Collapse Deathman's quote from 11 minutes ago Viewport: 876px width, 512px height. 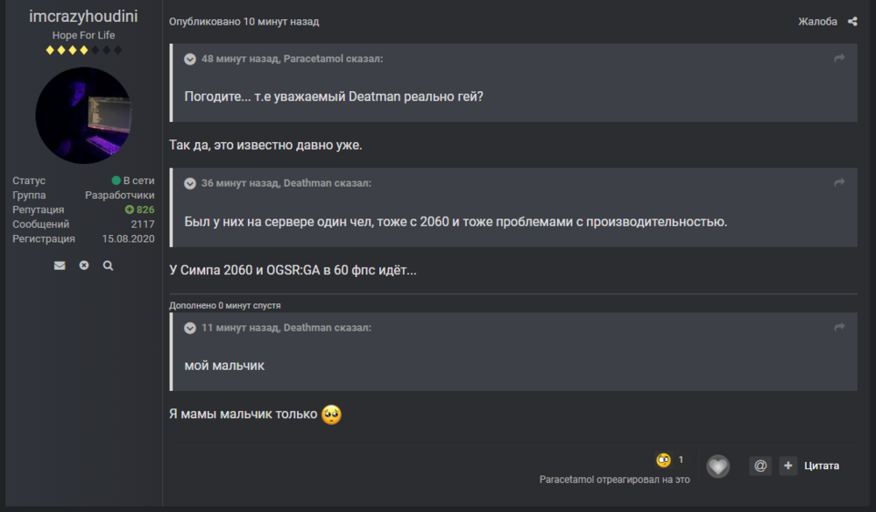(x=190, y=328)
